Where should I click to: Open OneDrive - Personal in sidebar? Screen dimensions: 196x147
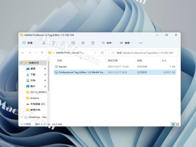tap(36, 117)
